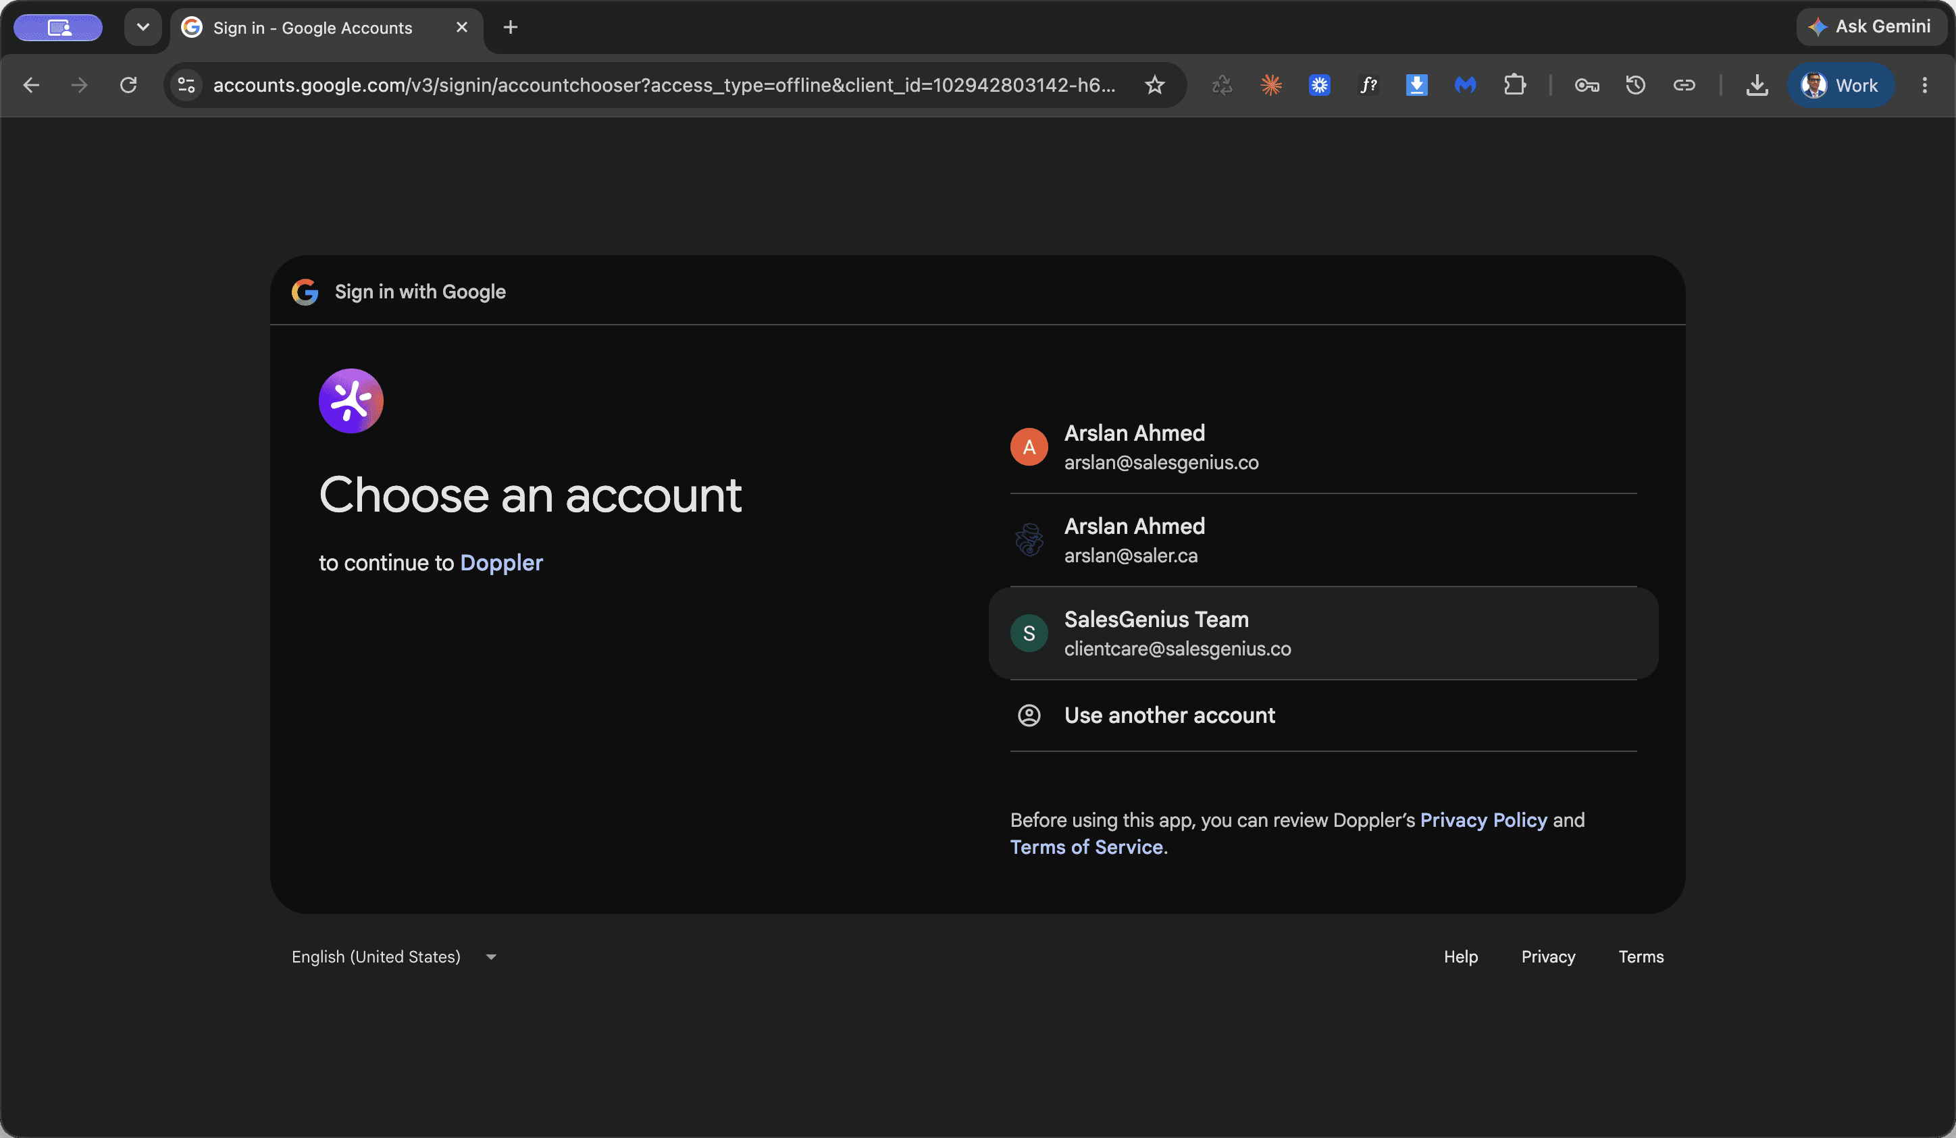
Task: Click the Help footer link
Action: [1461, 957]
